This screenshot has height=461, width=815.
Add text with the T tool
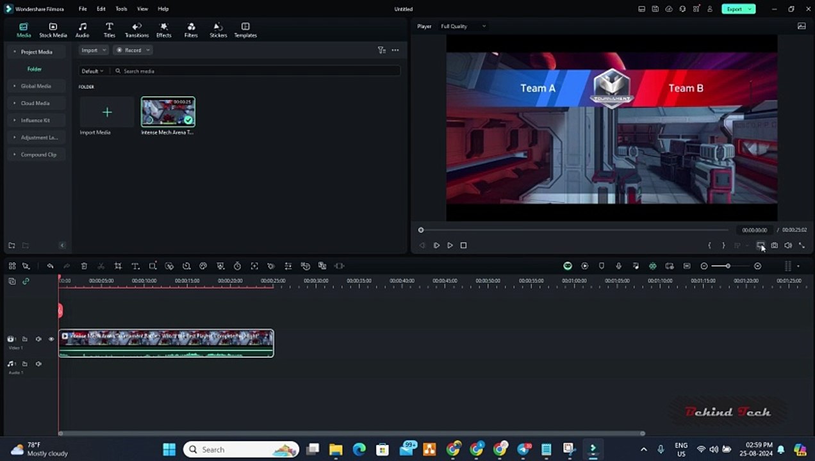(135, 266)
